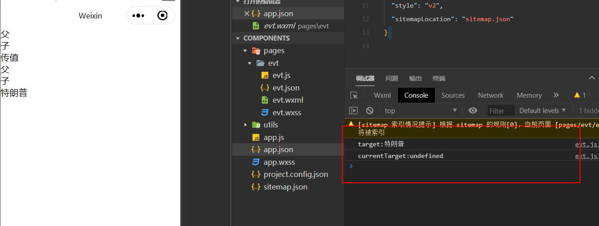The width and height of the screenshot is (599, 226).
Task: Click the braces icon of evt.json
Action: coord(265,88)
